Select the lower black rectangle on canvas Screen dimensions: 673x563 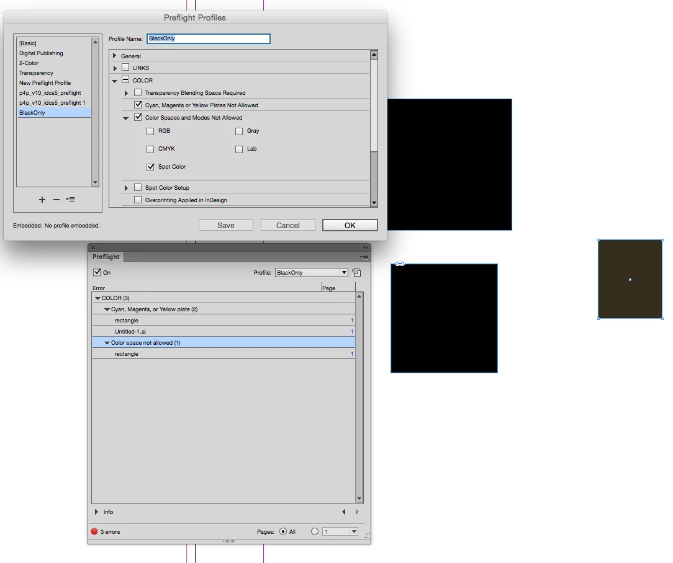(444, 318)
